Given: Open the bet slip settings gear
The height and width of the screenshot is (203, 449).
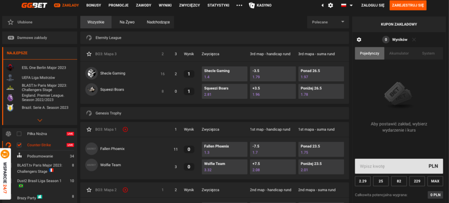Looking at the screenshot, I should pyautogui.click(x=359, y=40).
